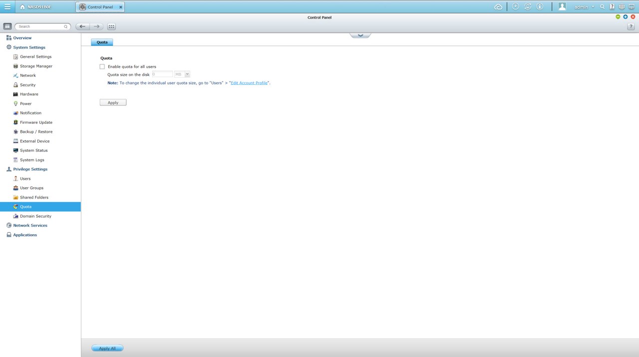Go to the NASD91B0E home desktop

click(35, 7)
